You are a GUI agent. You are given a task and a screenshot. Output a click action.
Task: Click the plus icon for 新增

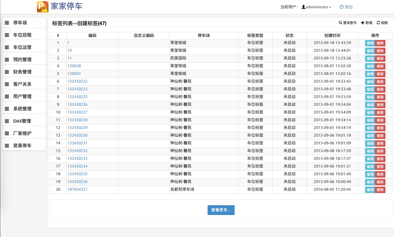coord(363,23)
